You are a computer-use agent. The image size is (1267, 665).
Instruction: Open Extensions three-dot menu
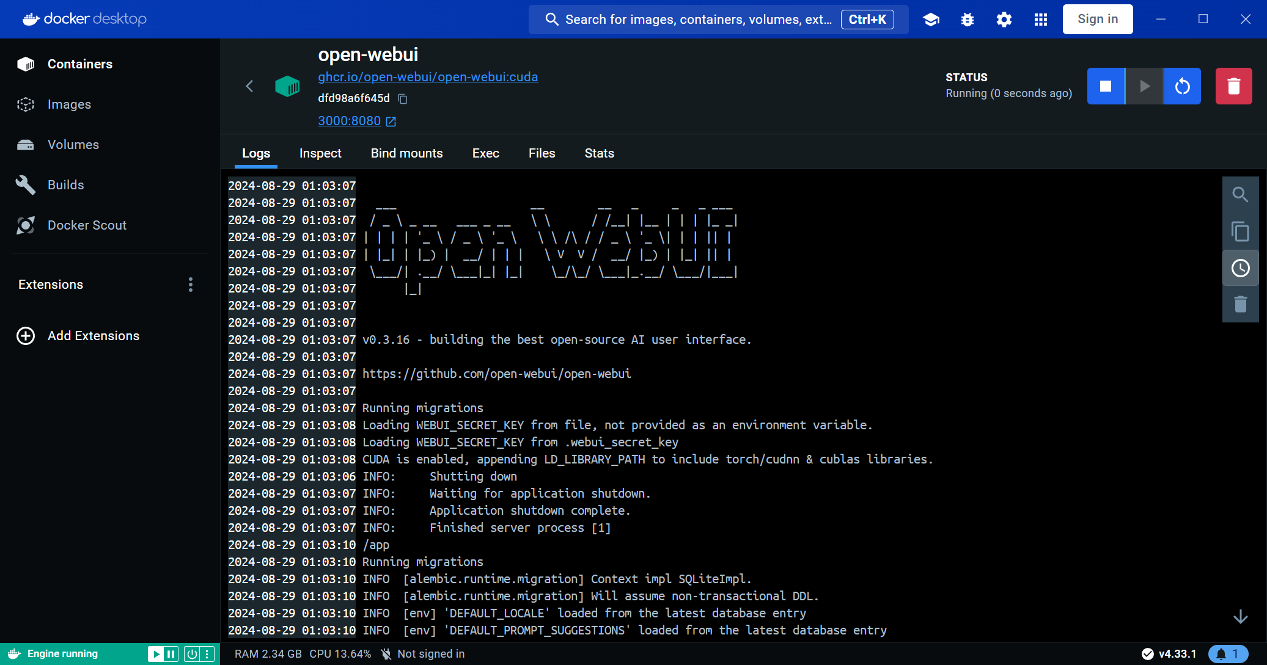(191, 285)
